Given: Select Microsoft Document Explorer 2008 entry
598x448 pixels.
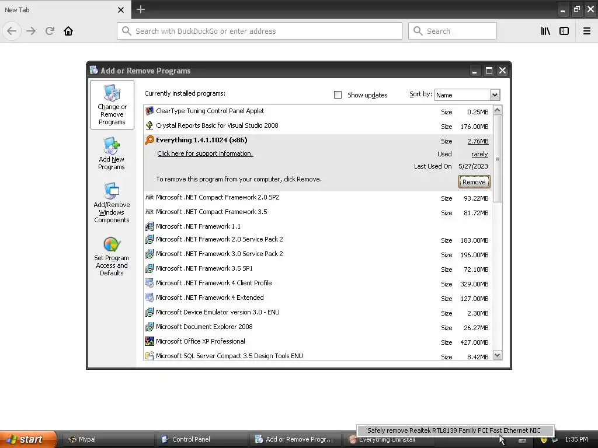Looking at the screenshot, I should click(318, 327).
